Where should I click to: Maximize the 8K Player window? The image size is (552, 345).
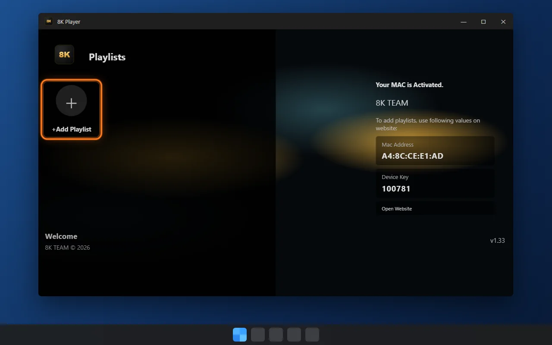coord(483,22)
